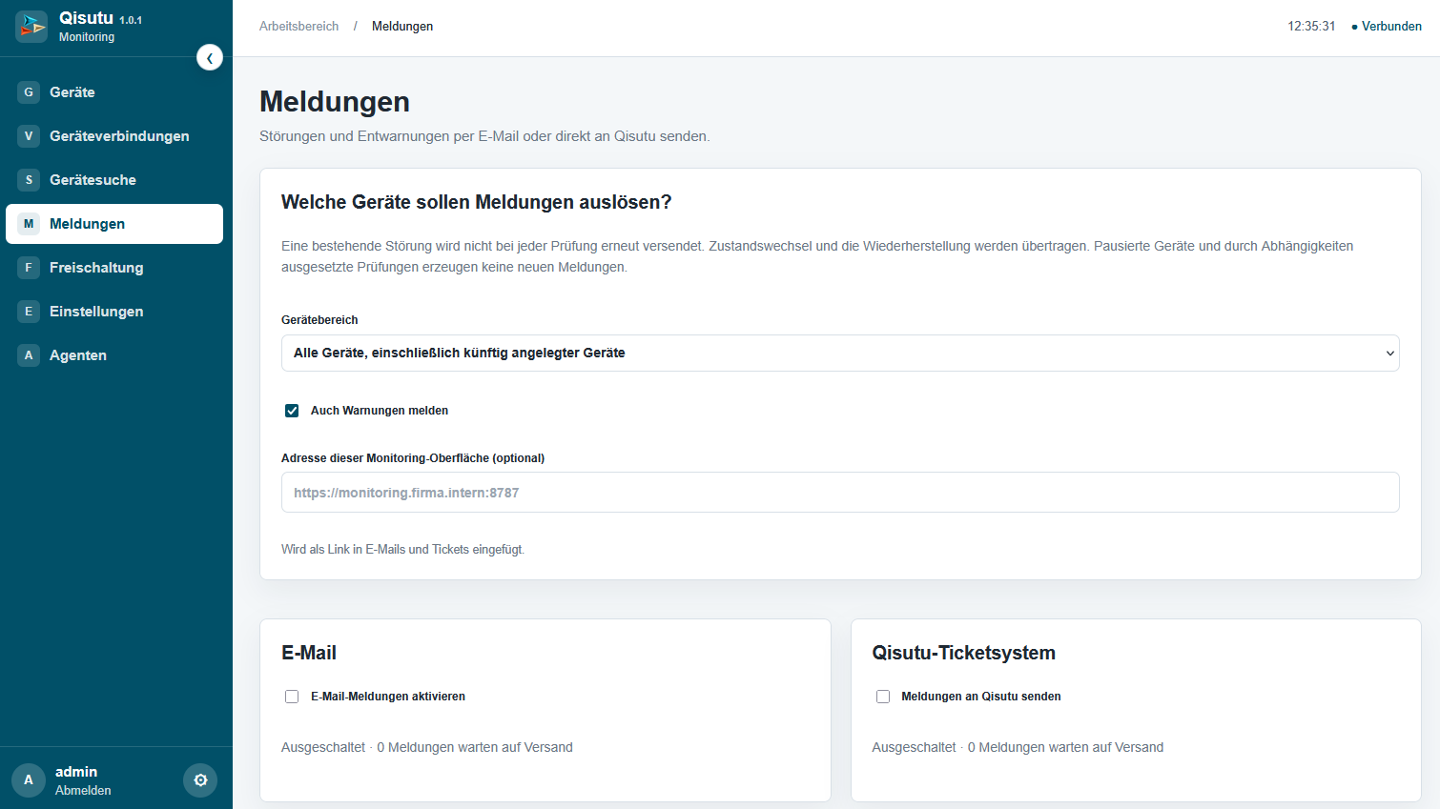Tick Meldungen an Qisutu senden checkbox
Screen dimensions: 1440x809
click(883, 697)
